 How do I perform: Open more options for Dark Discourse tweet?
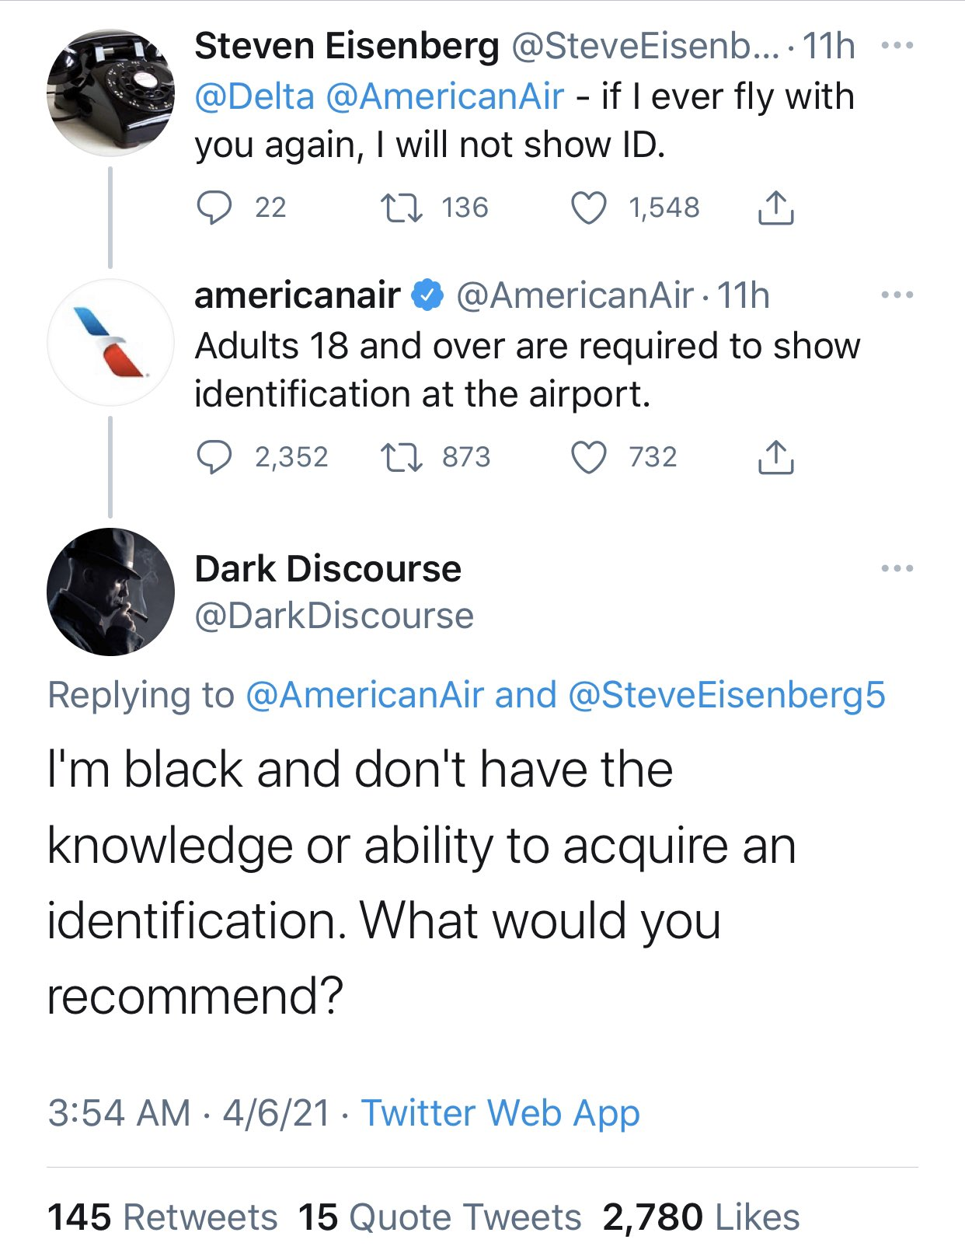(x=897, y=568)
